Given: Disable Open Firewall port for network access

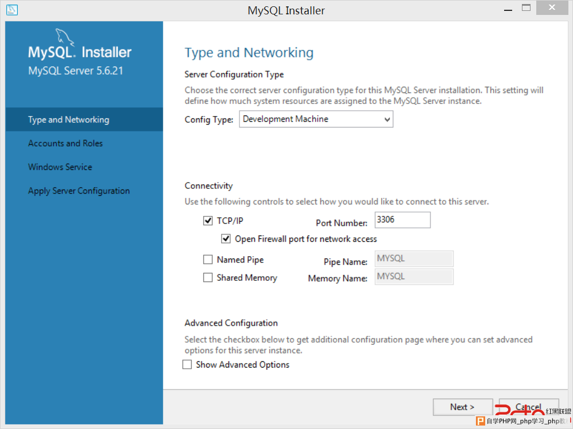Looking at the screenshot, I should [x=226, y=239].
